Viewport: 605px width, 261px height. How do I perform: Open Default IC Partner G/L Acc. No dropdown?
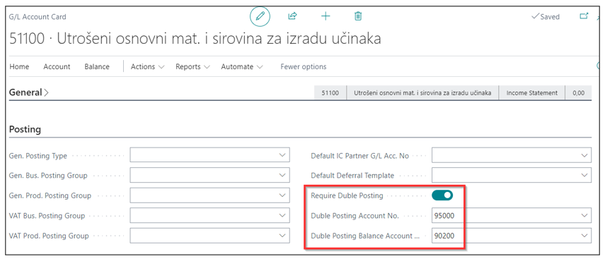[584, 155]
